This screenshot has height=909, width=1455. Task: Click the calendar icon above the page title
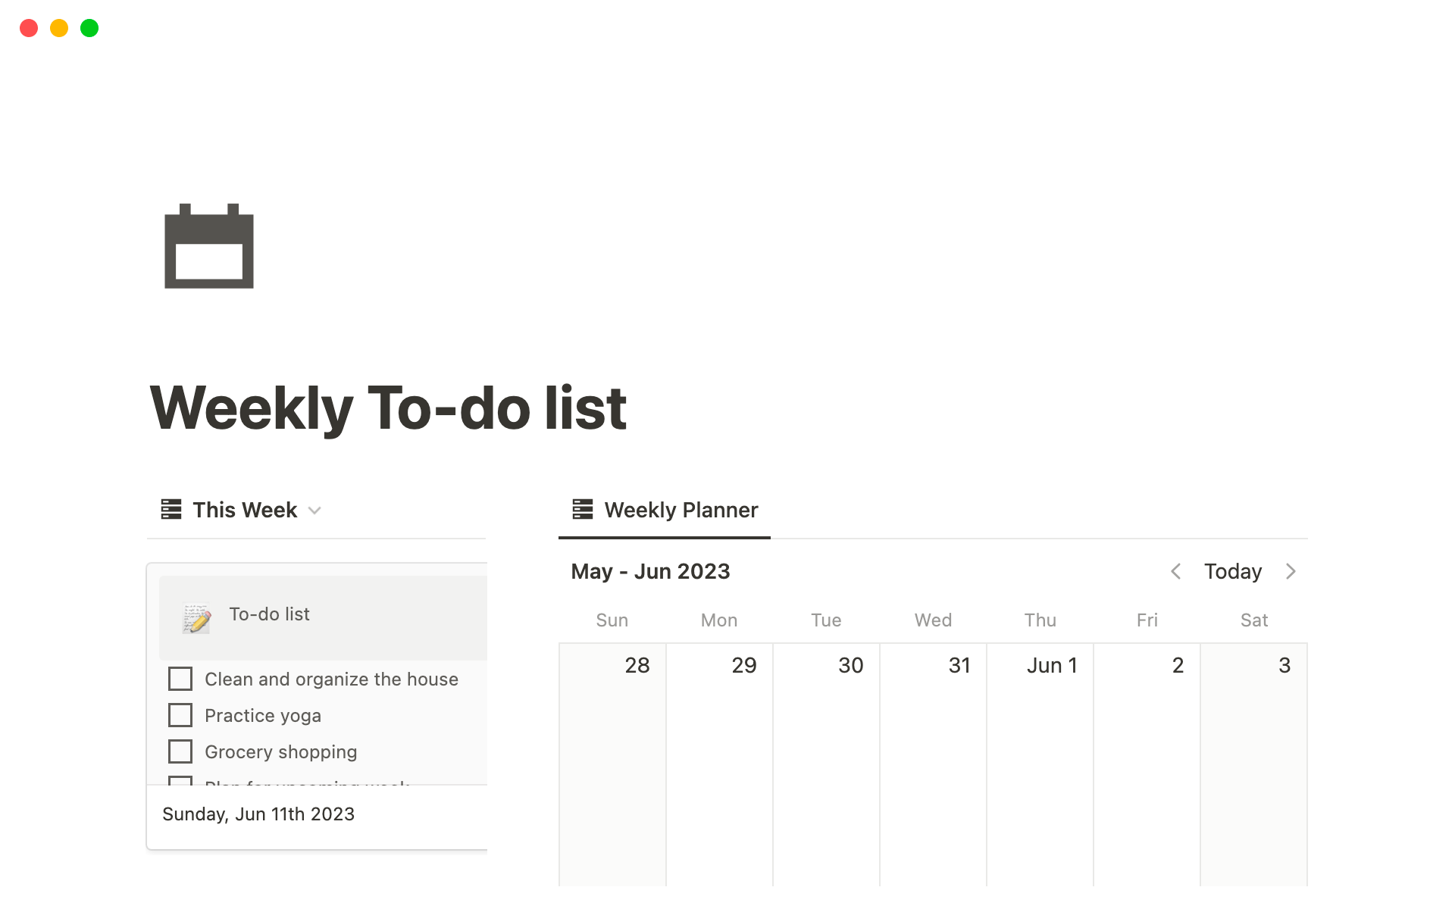208,247
